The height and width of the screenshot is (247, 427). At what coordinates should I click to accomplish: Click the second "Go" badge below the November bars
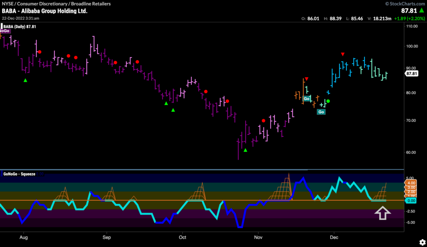point(321,112)
